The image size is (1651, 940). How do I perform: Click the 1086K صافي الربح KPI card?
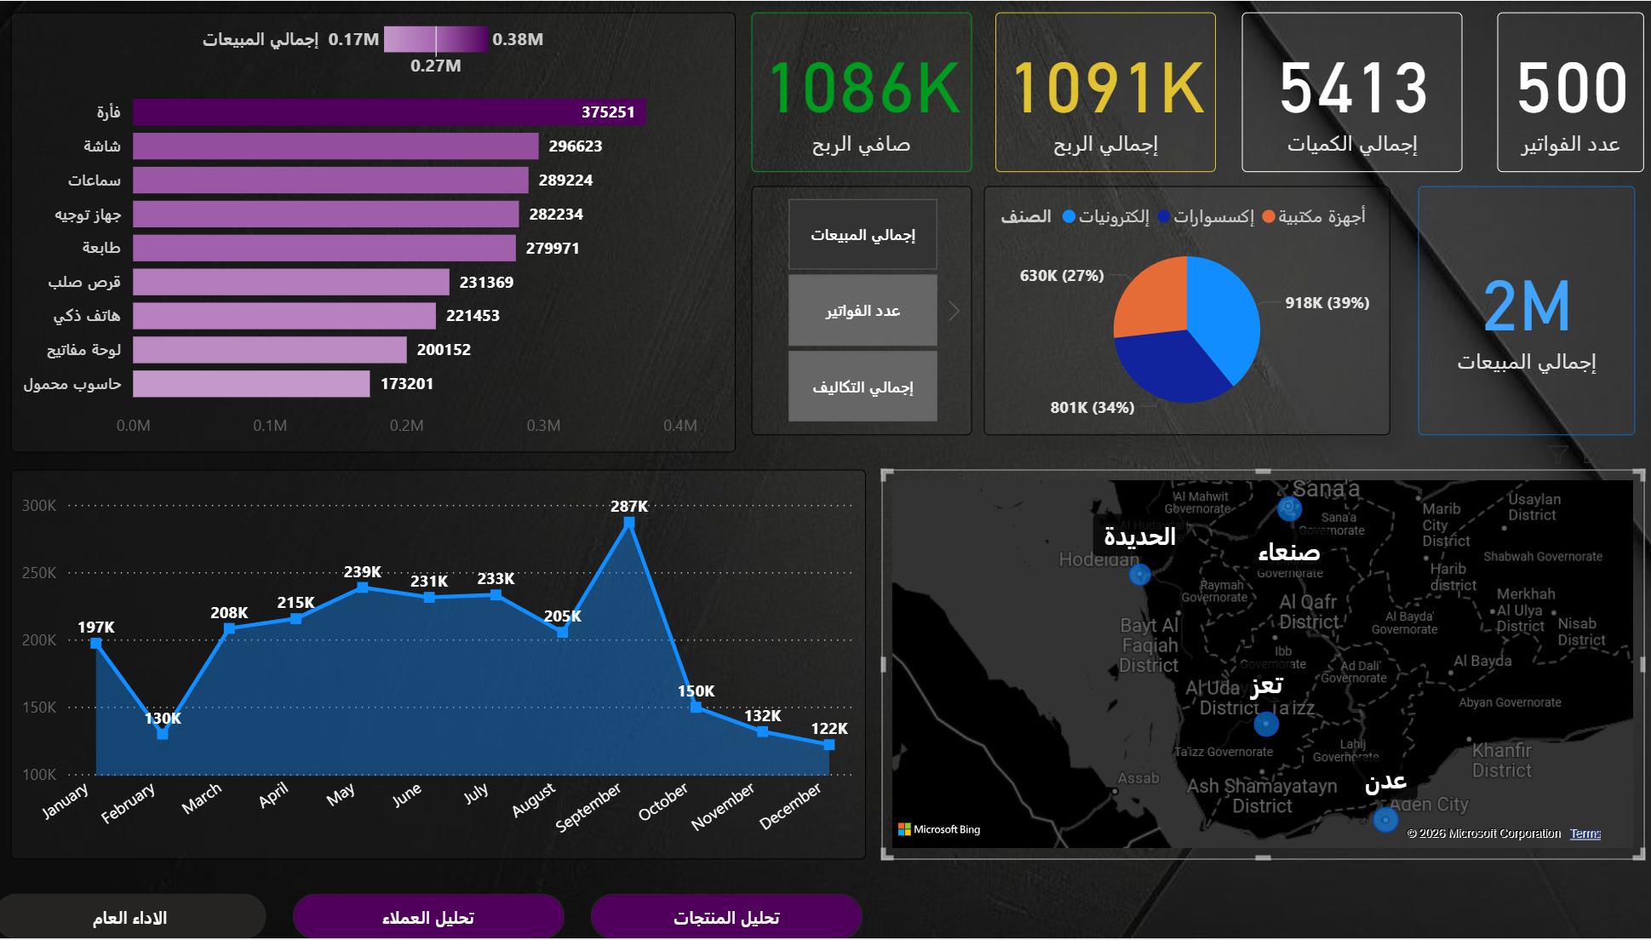click(x=862, y=92)
